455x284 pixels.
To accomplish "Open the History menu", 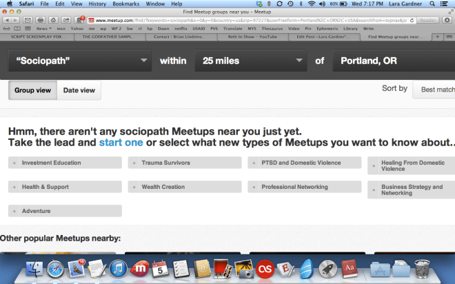I will tap(97, 4).
